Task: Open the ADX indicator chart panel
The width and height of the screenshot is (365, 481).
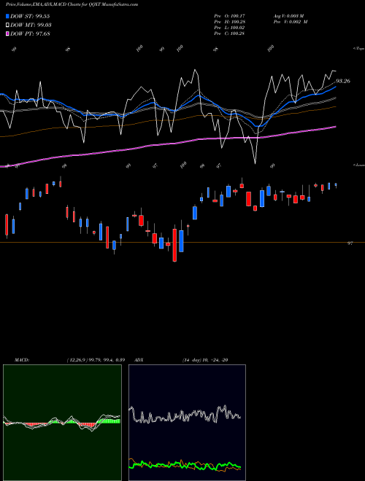Action: (187, 423)
